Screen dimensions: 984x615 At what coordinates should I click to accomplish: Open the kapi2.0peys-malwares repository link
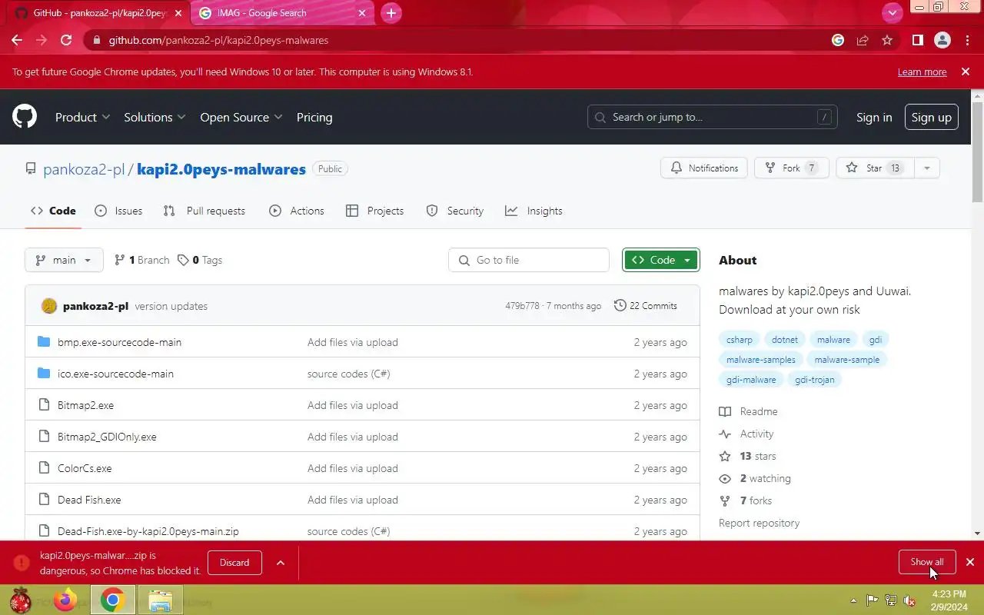tap(221, 169)
